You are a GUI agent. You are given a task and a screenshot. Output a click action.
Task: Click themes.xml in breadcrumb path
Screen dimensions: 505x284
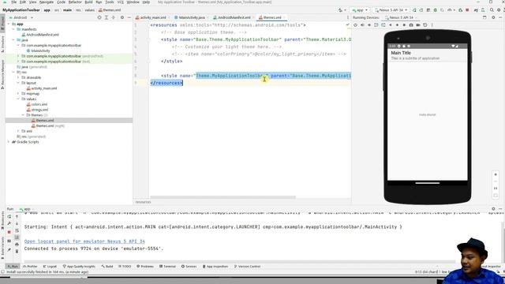click(x=109, y=10)
